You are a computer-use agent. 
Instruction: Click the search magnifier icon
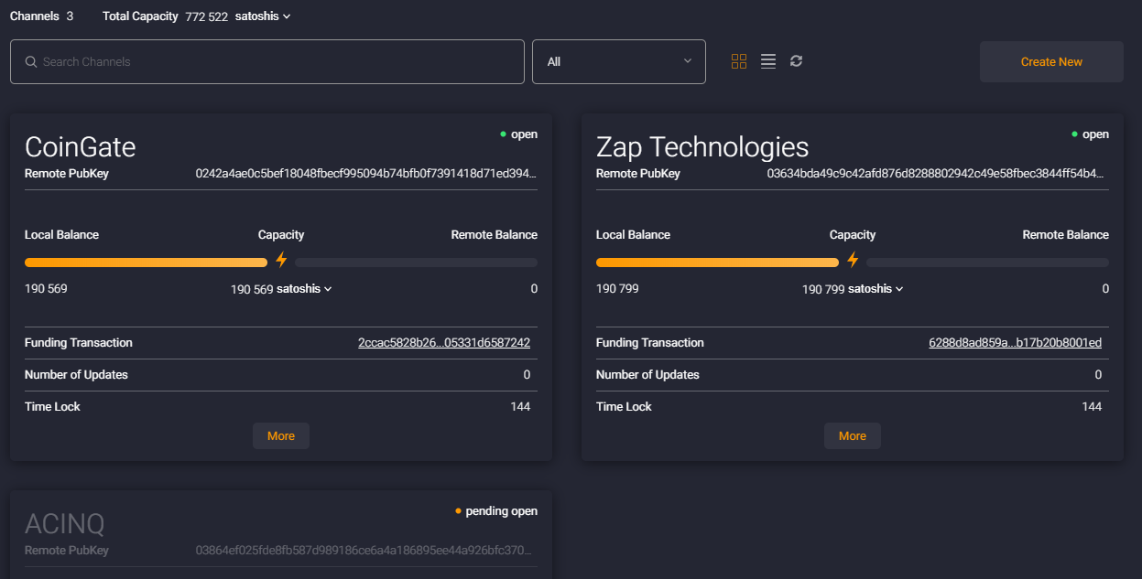[30, 62]
